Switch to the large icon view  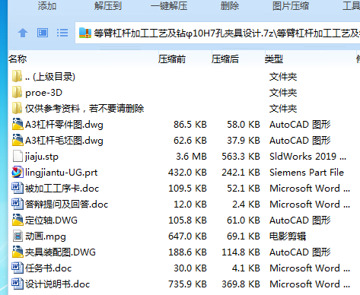[43, 33]
